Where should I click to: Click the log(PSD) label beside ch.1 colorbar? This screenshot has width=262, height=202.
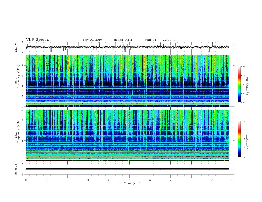click(248, 86)
